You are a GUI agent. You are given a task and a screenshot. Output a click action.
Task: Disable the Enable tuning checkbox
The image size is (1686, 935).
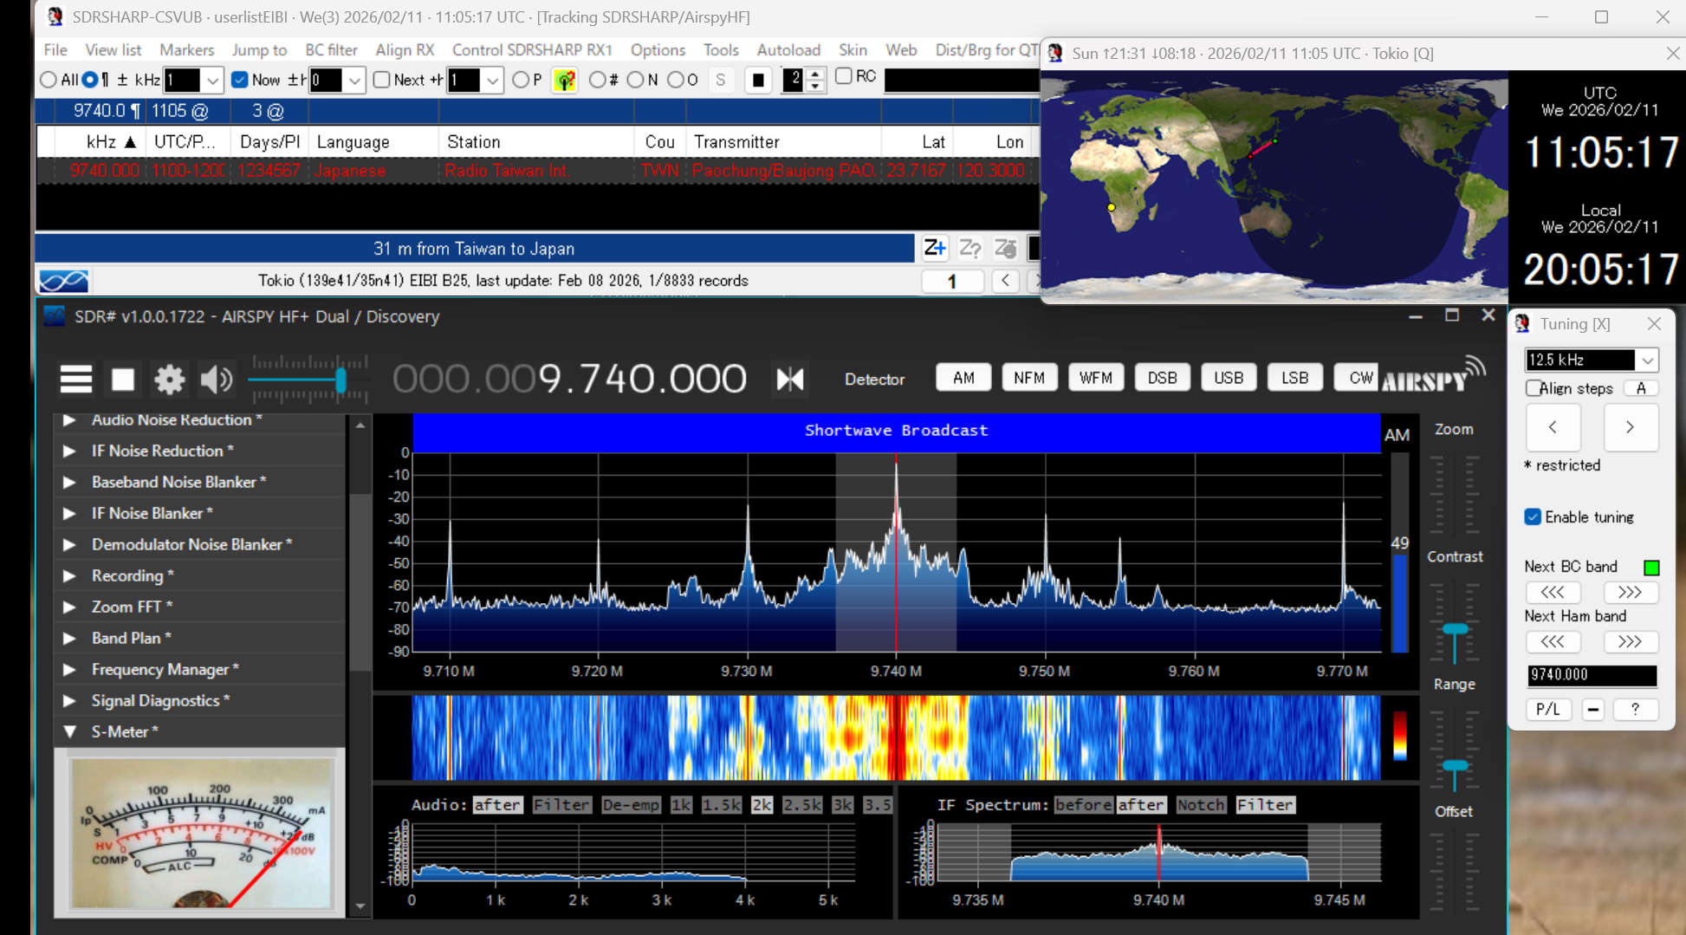[1533, 517]
